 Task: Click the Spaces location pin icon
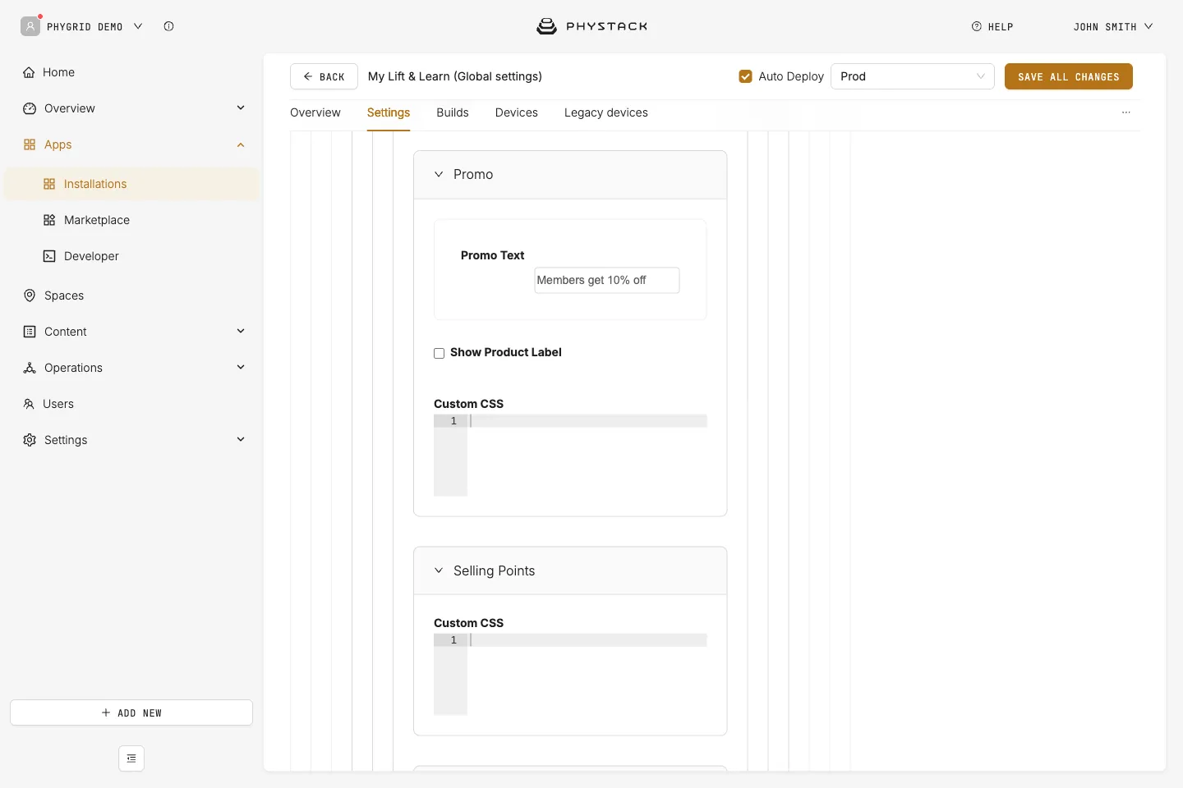tap(30, 295)
